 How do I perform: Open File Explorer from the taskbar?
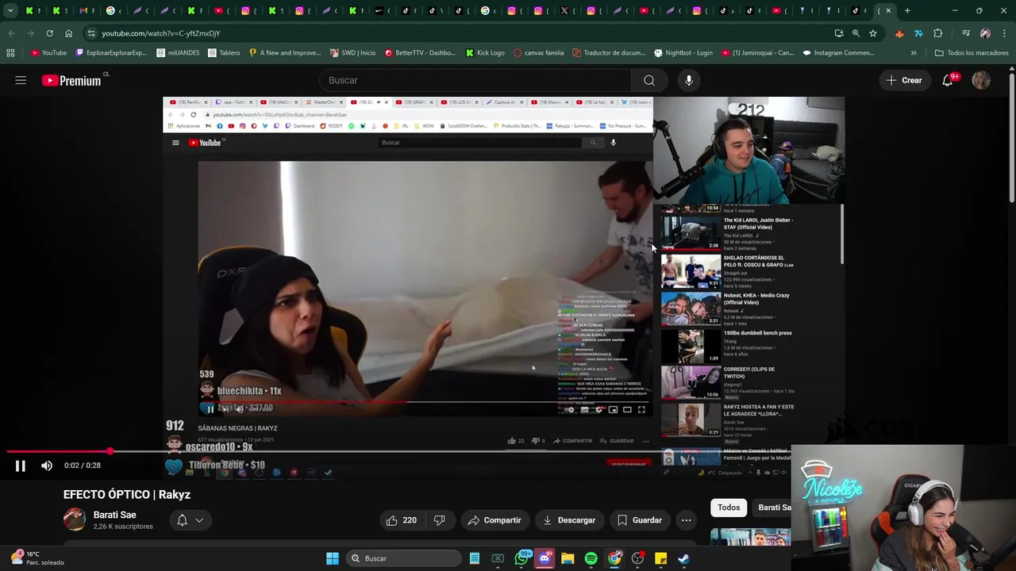568,558
